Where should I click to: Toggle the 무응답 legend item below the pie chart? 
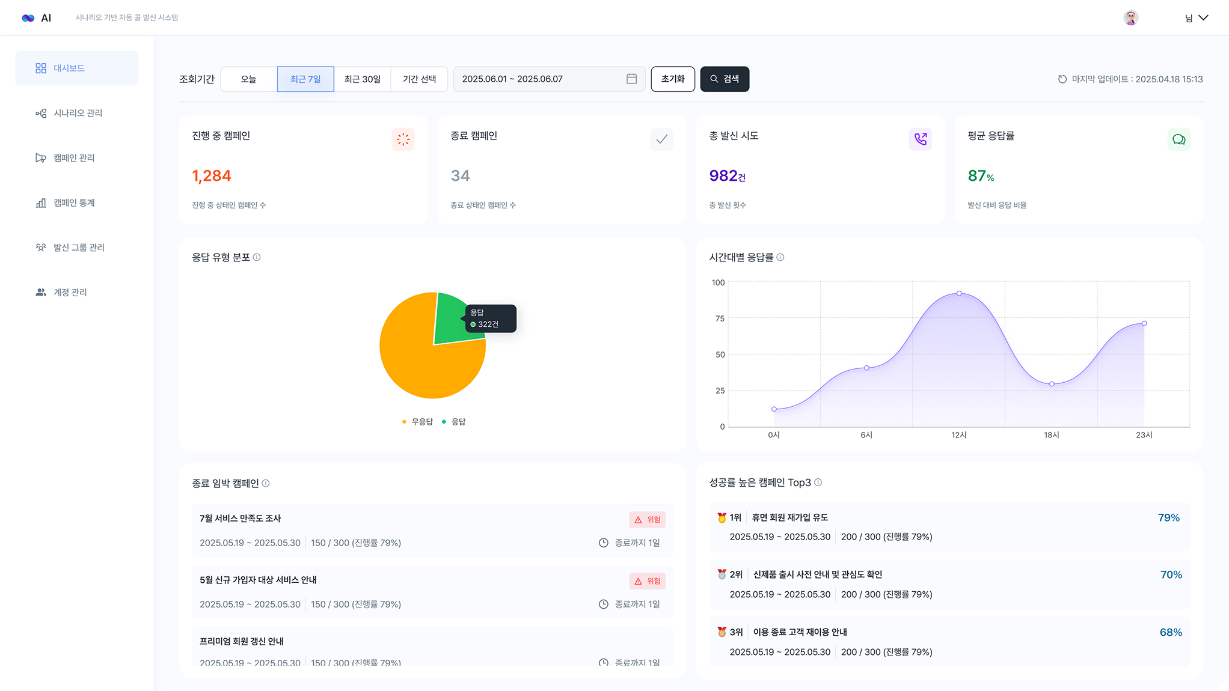[x=417, y=421]
